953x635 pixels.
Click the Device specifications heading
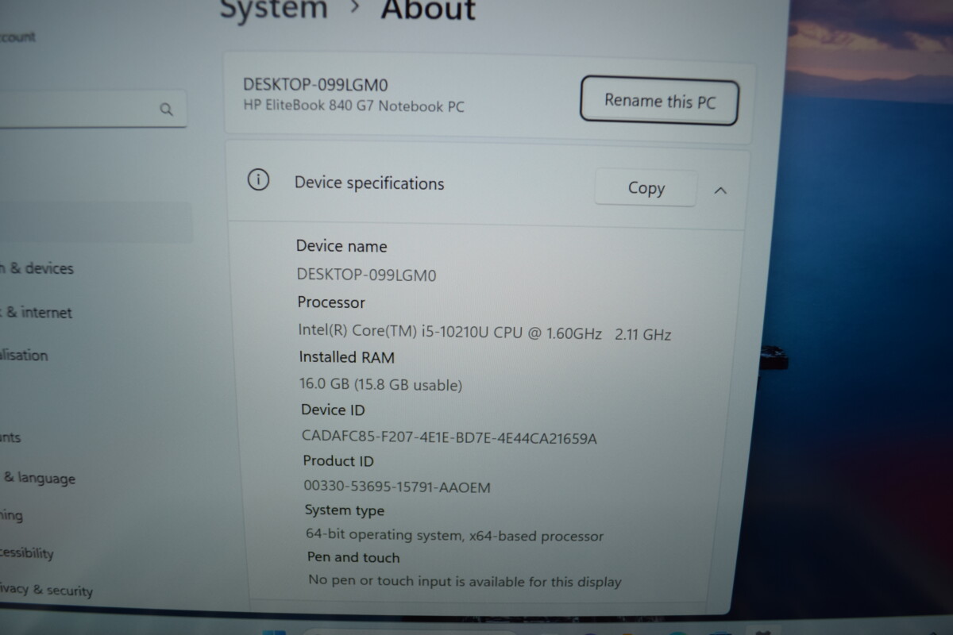coord(369,183)
